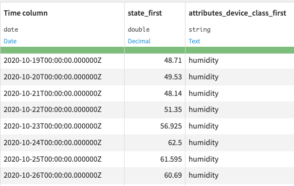Click the value 51.35
Viewport: 294px width, 186px height.
tap(173, 110)
